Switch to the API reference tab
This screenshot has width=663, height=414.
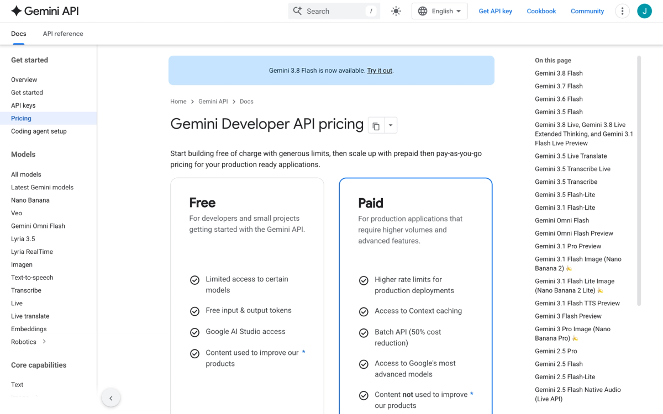pos(63,34)
